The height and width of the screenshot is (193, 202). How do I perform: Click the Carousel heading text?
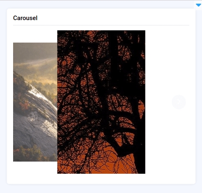25,18
